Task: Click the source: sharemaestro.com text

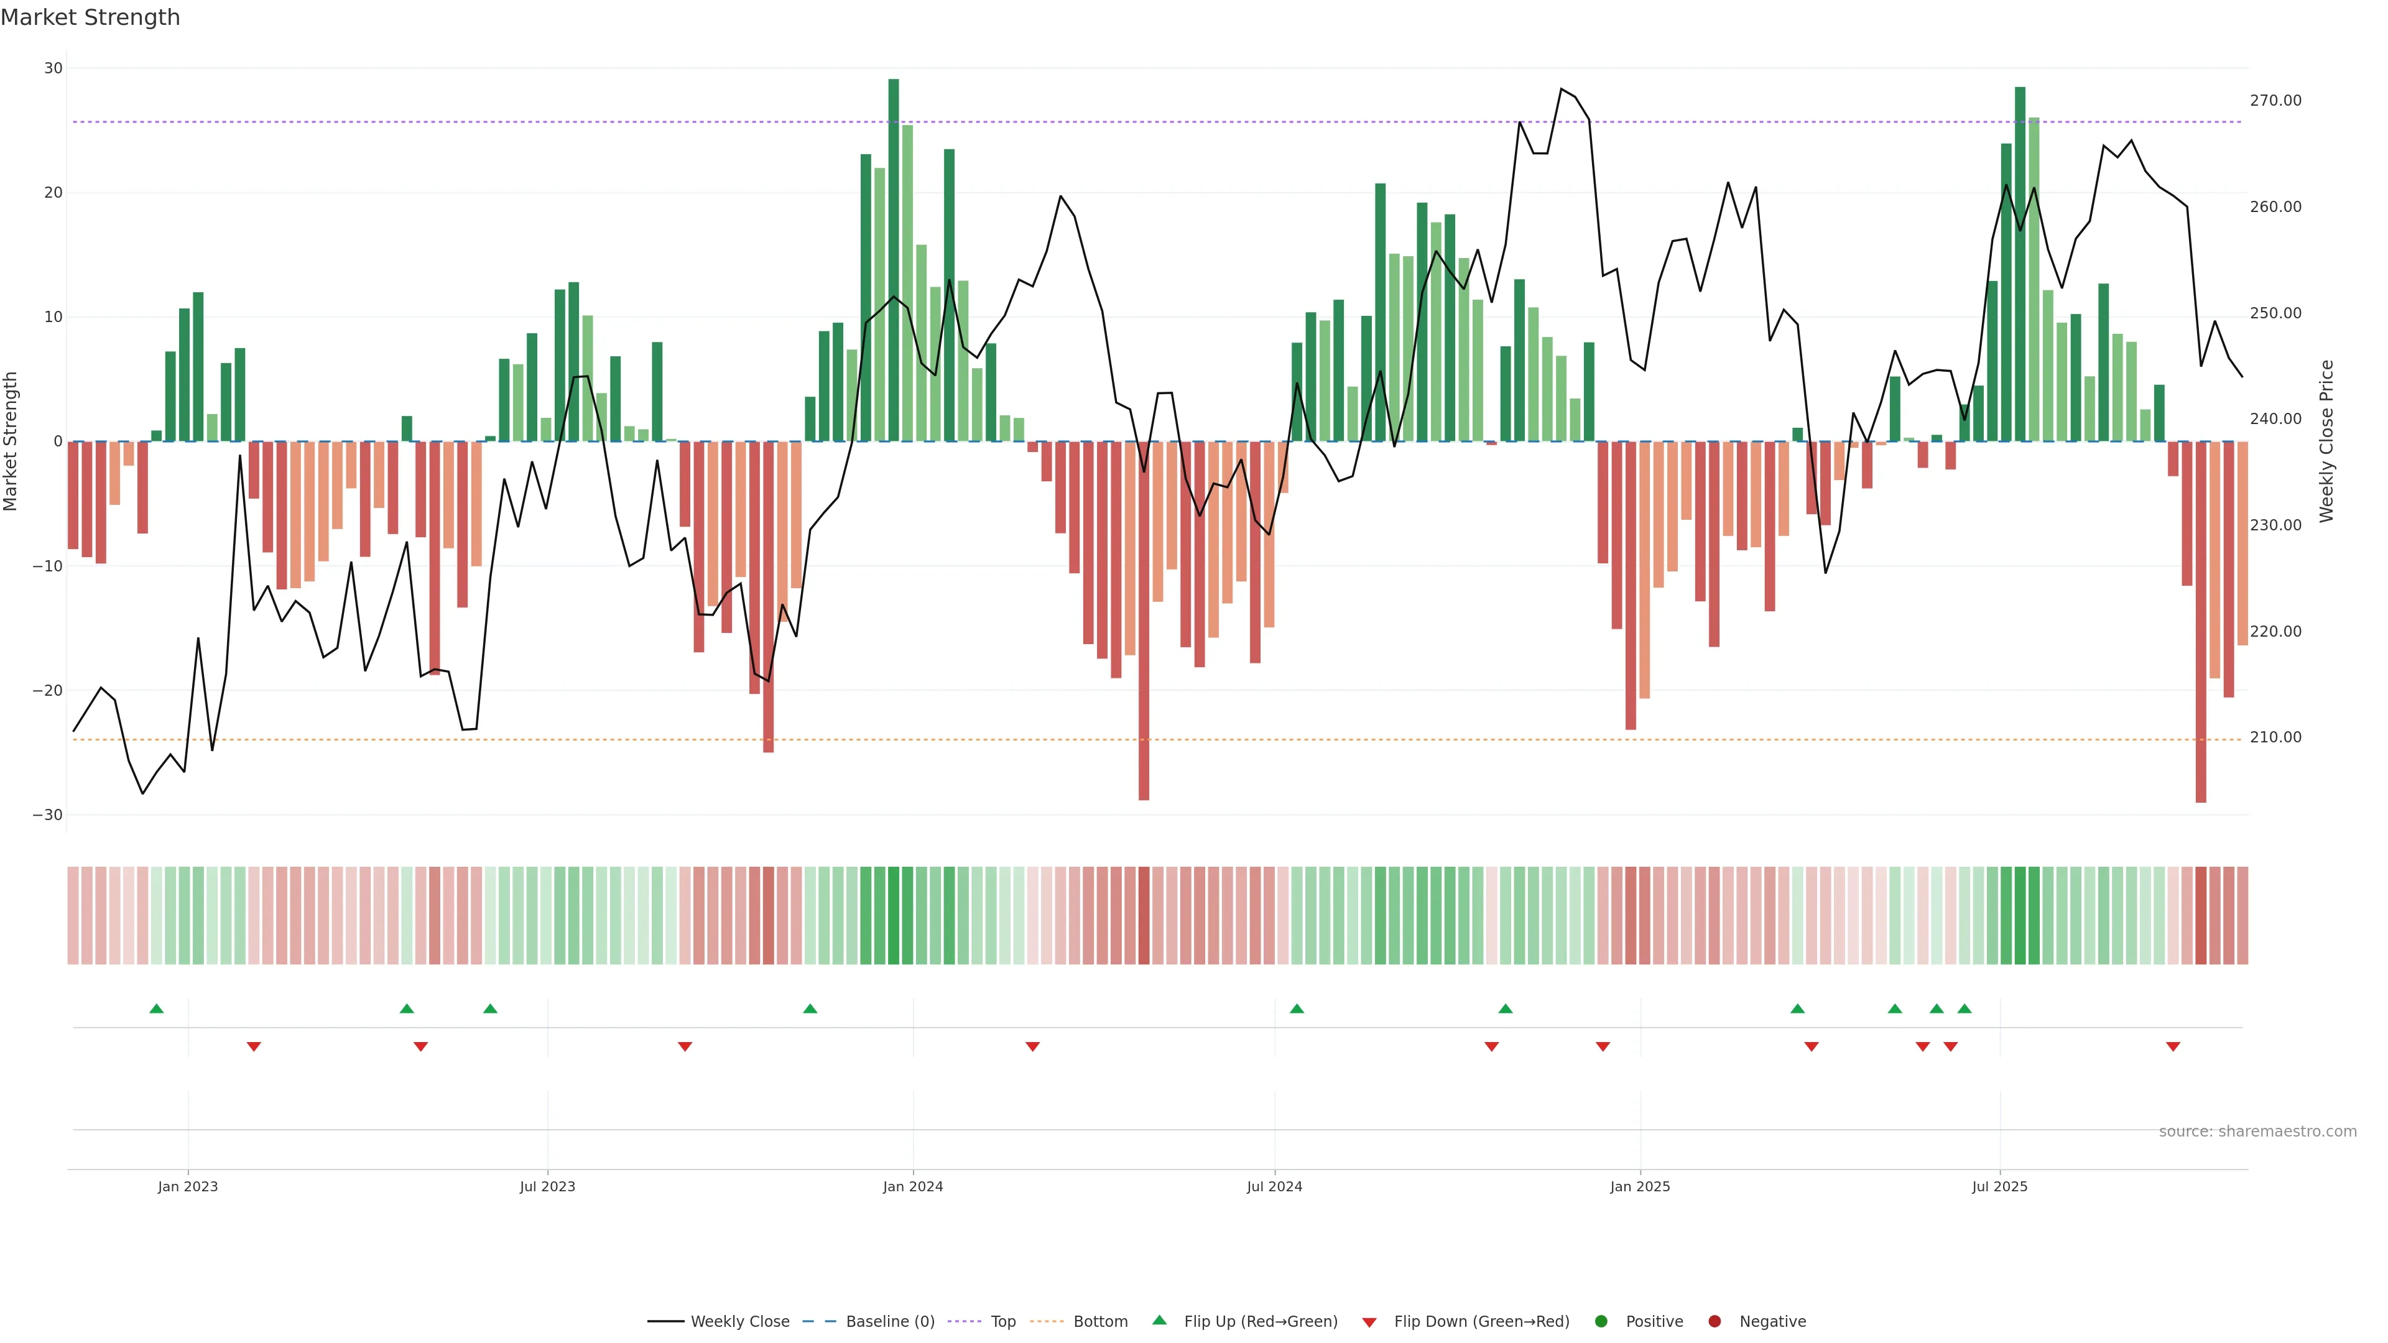Action: pyautogui.click(x=2257, y=1132)
